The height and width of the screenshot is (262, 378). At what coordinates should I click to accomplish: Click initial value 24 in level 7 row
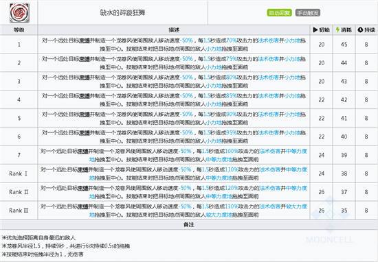pyautogui.click(x=322, y=155)
